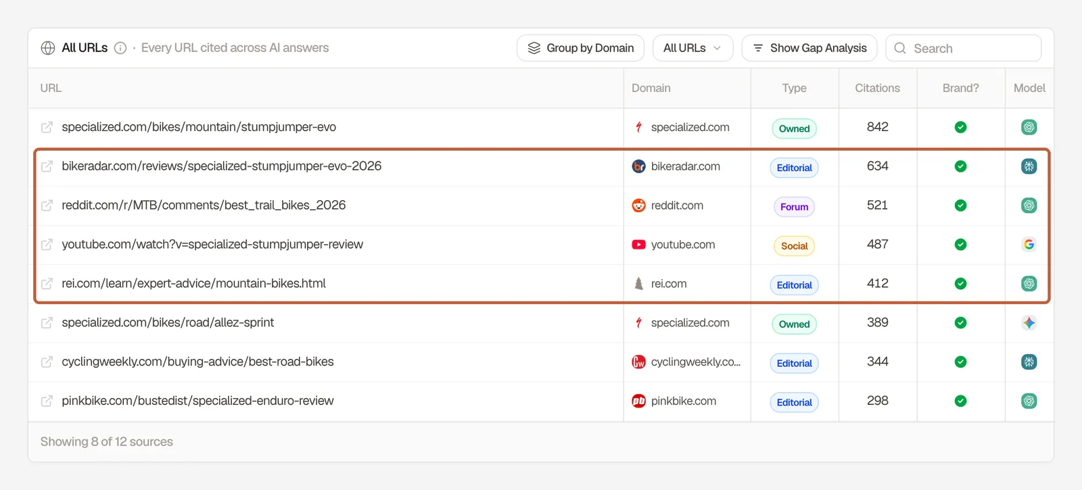
Task: Focus the Search input field
Action: point(963,48)
